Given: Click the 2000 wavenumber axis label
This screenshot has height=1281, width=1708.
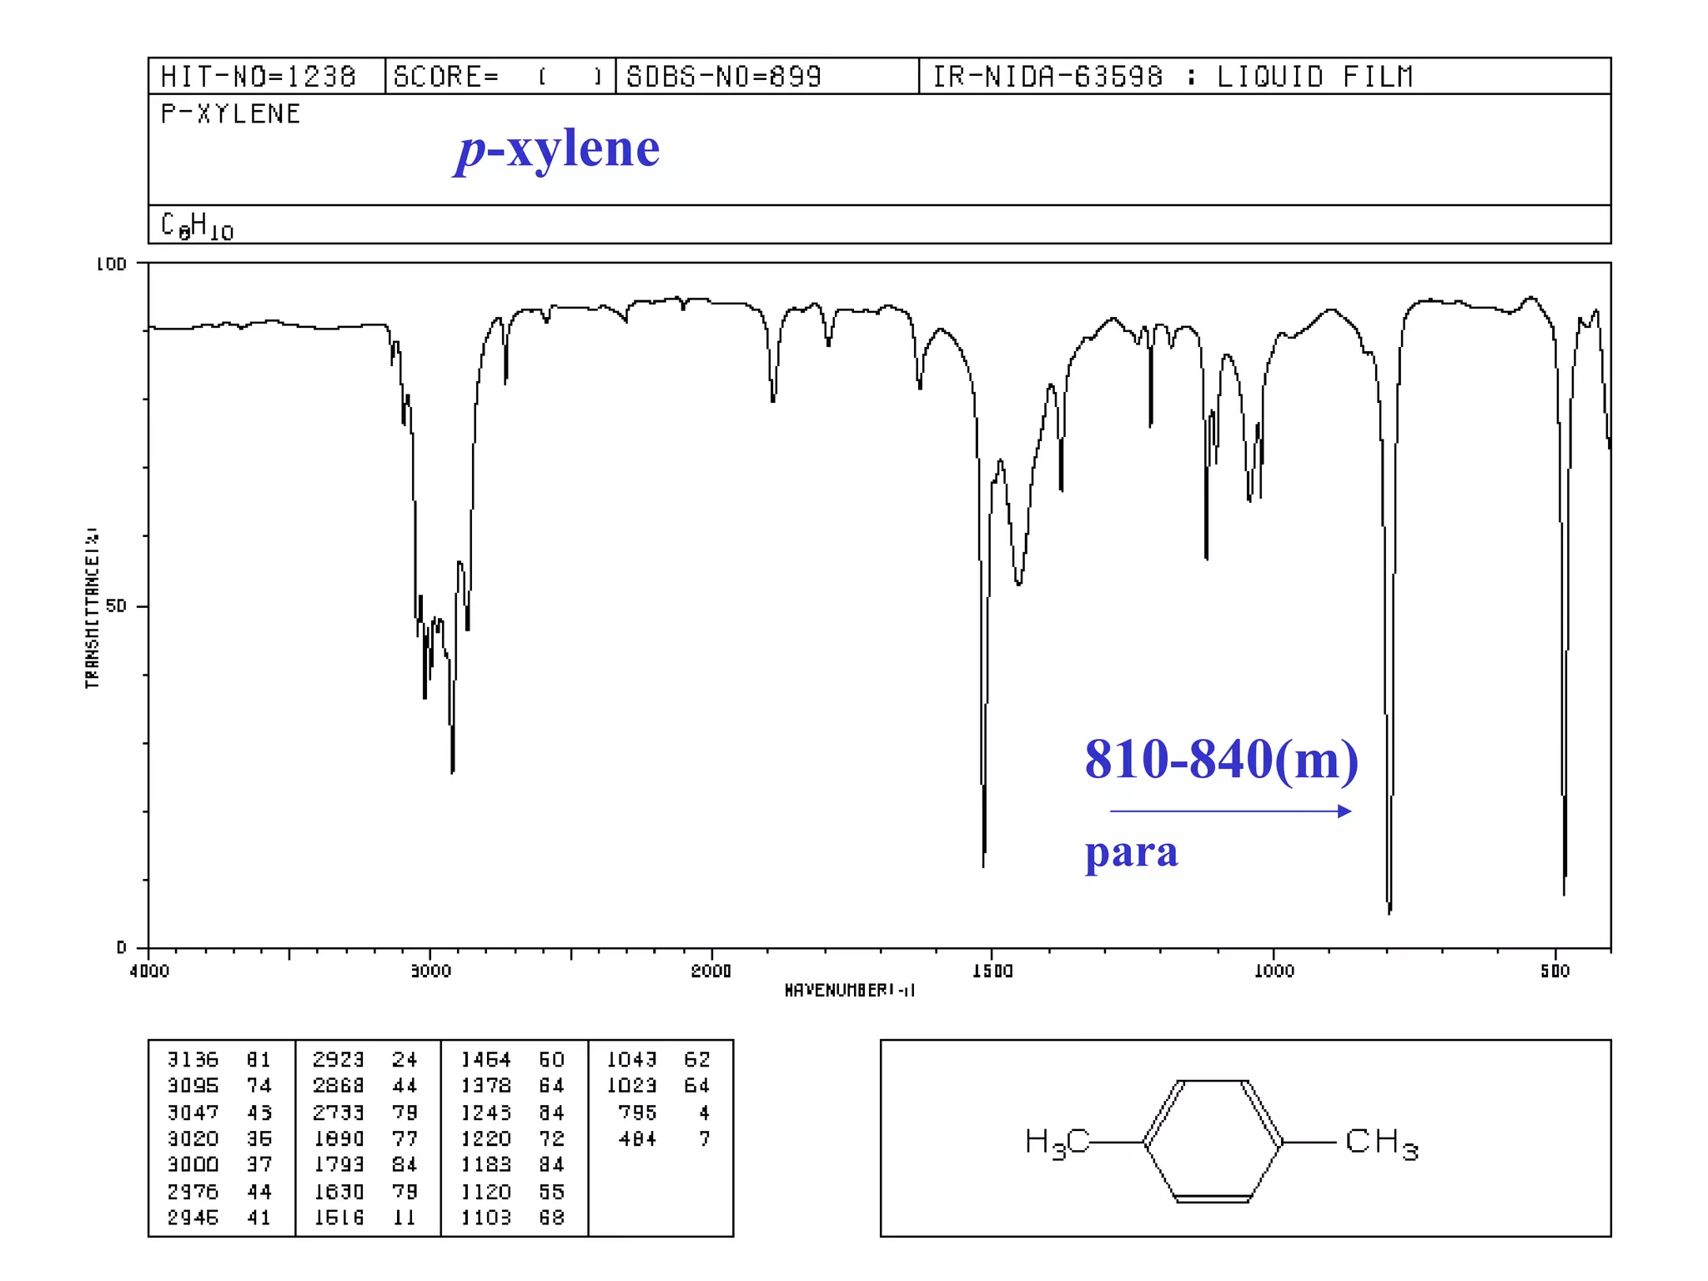Looking at the screenshot, I should (x=711, y=971).
